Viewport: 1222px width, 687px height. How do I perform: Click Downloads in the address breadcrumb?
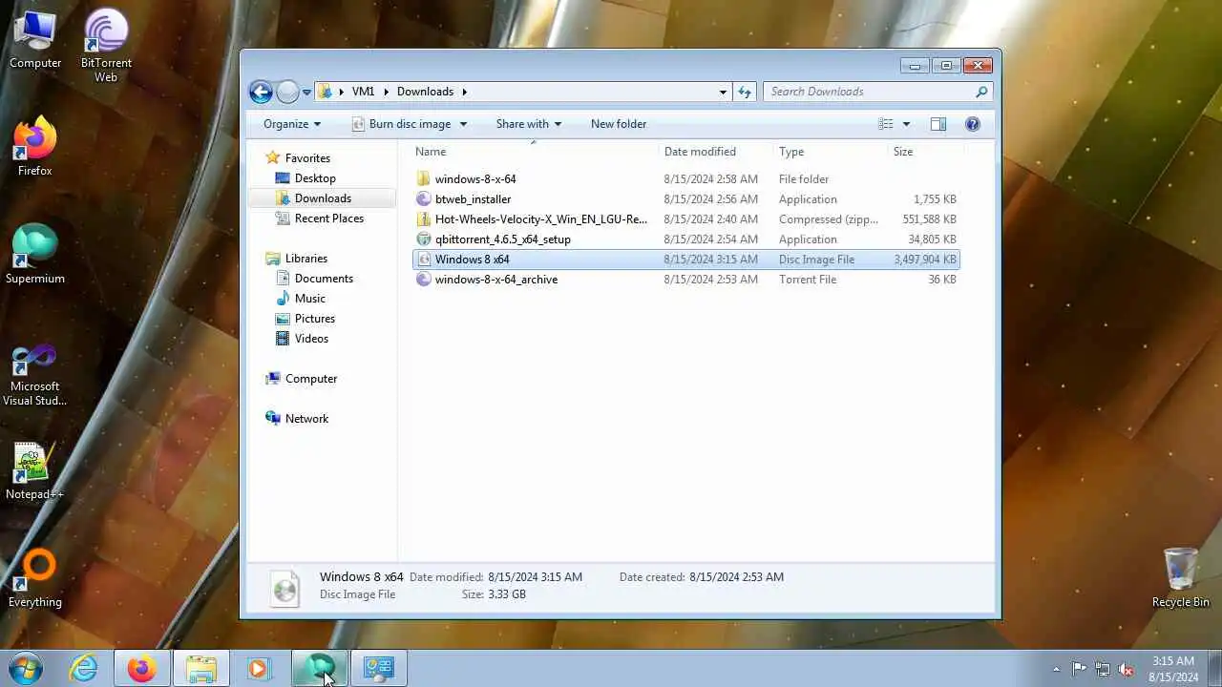click(x=425, y=92)
